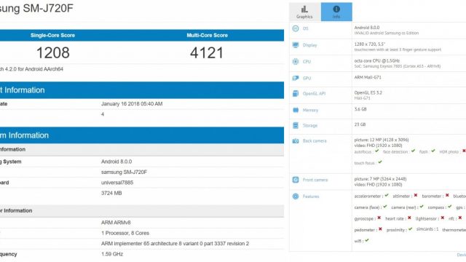This screenshot has height=262, width=466.
Task: Click the camera (face) green checkmark
Action: 385,207
